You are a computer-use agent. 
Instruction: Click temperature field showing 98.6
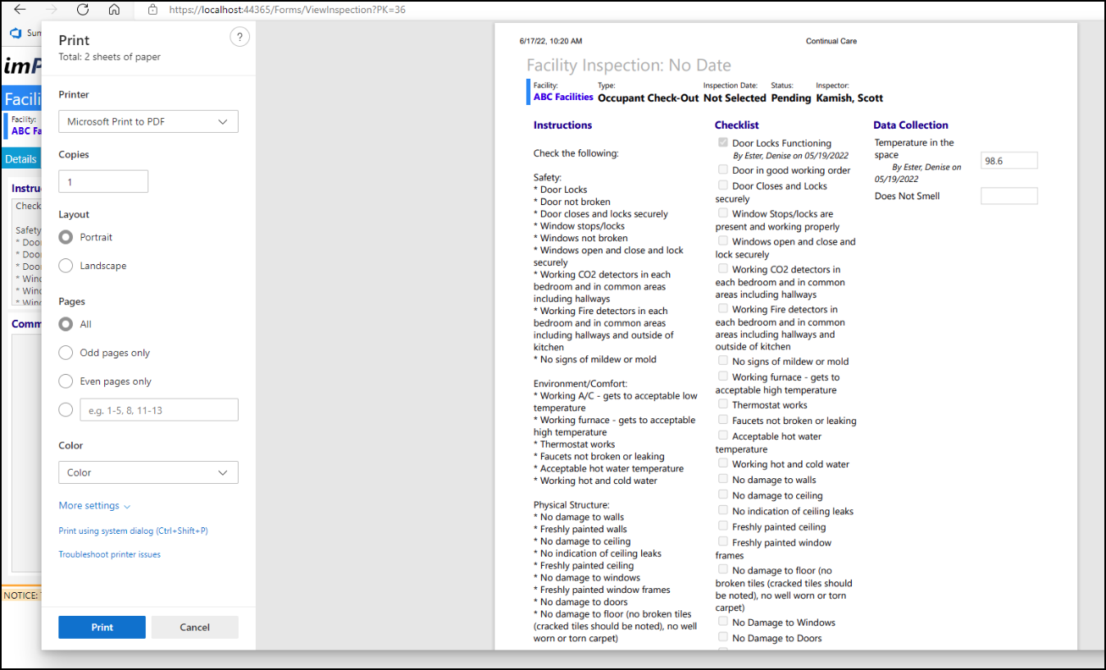1009,161
